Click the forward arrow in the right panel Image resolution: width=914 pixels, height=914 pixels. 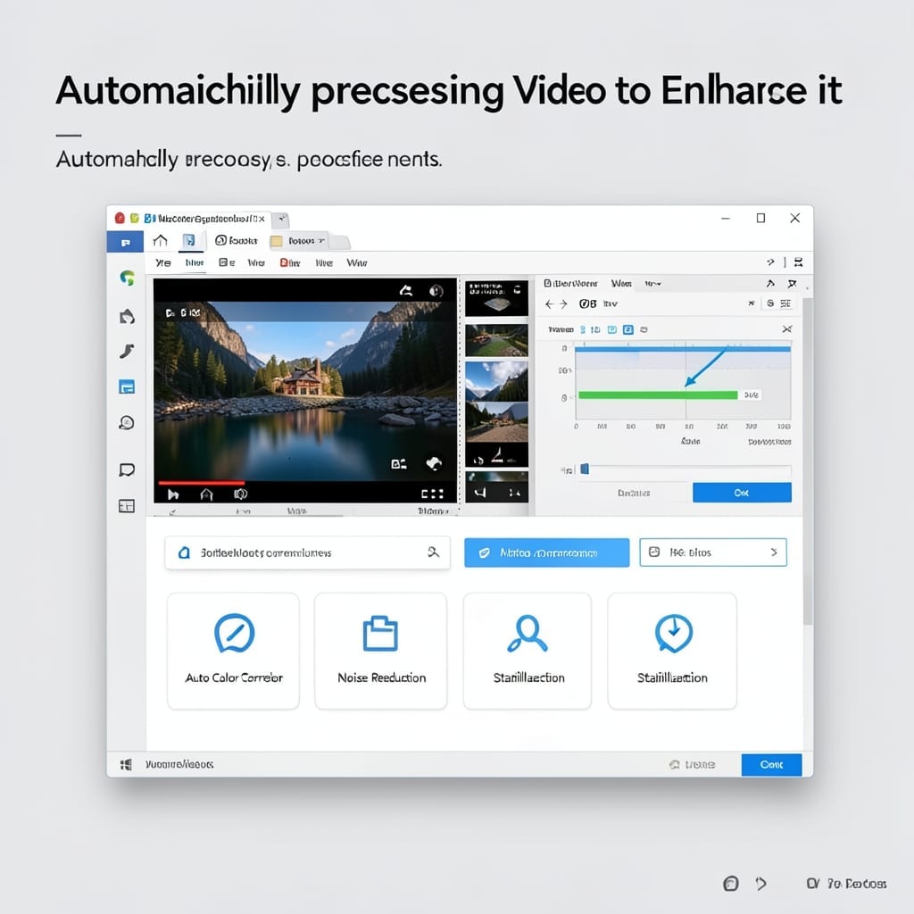(563, 303)
